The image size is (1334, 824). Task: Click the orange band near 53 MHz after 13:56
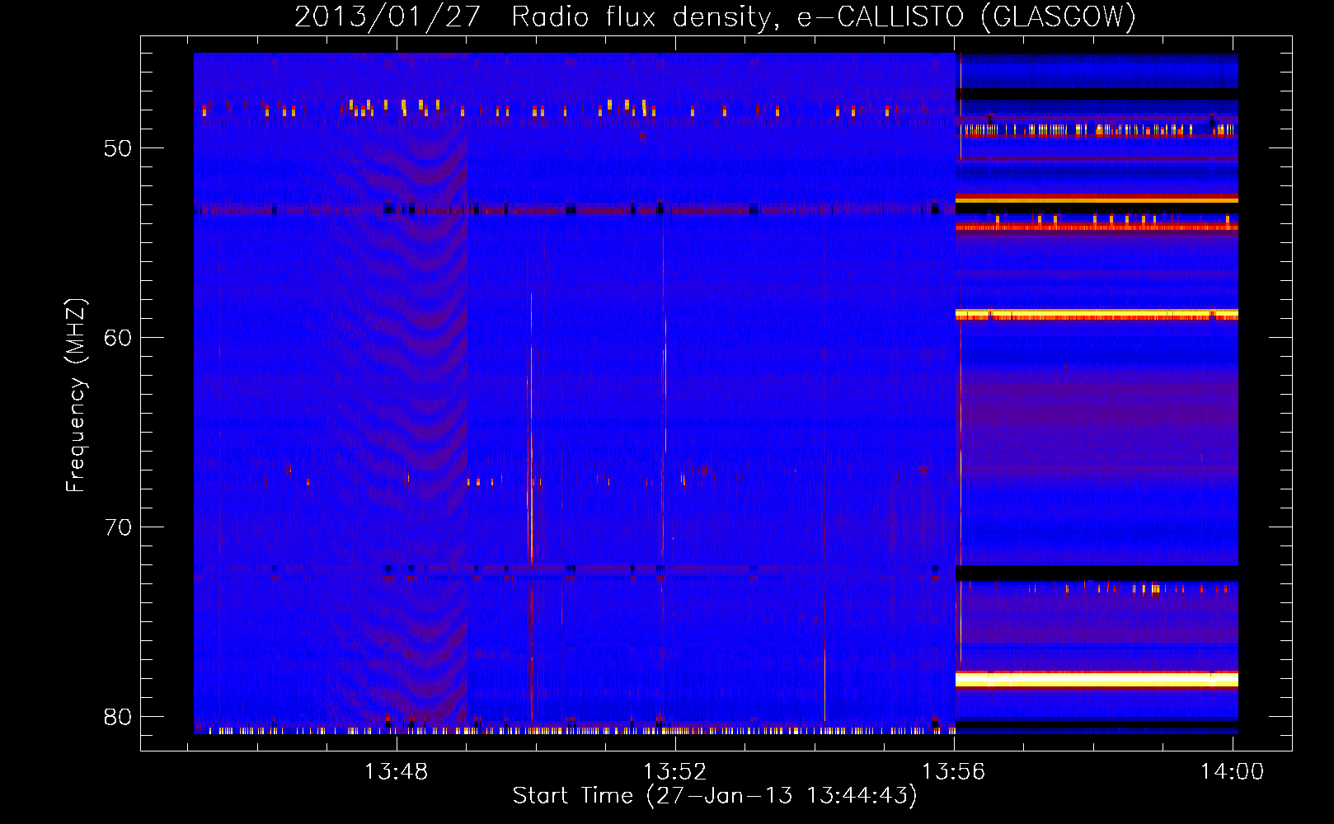pos(1097,199)
